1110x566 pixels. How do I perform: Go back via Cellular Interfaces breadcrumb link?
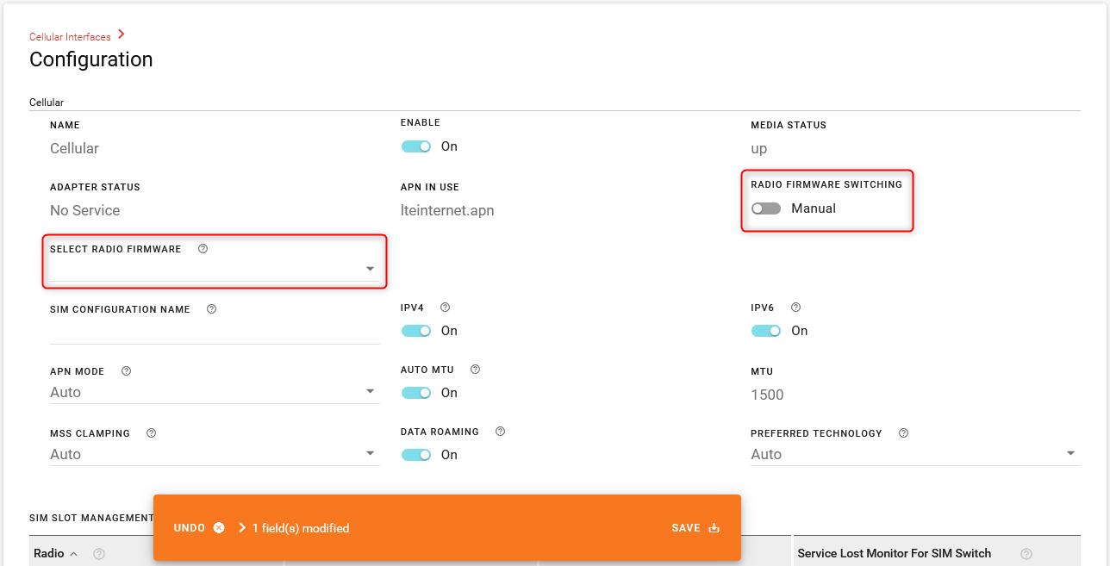coord(70,37)
